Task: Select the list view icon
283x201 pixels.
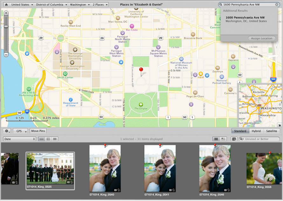Action: pyautogui.click(x=54, y=139)
